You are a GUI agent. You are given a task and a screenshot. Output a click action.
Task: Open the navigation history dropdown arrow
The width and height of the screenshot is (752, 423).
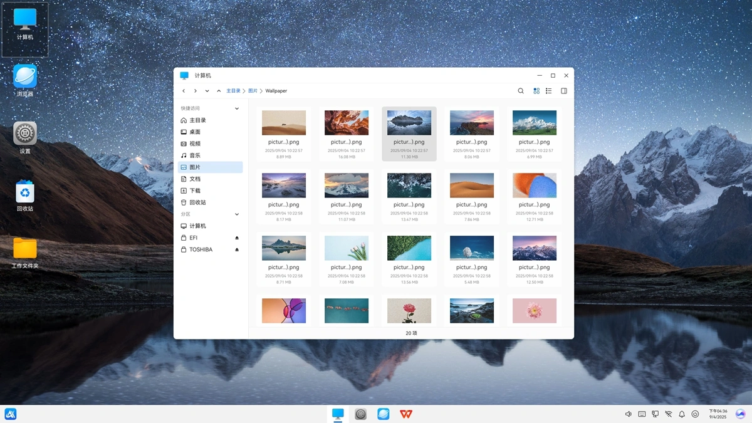click(207, 91)
